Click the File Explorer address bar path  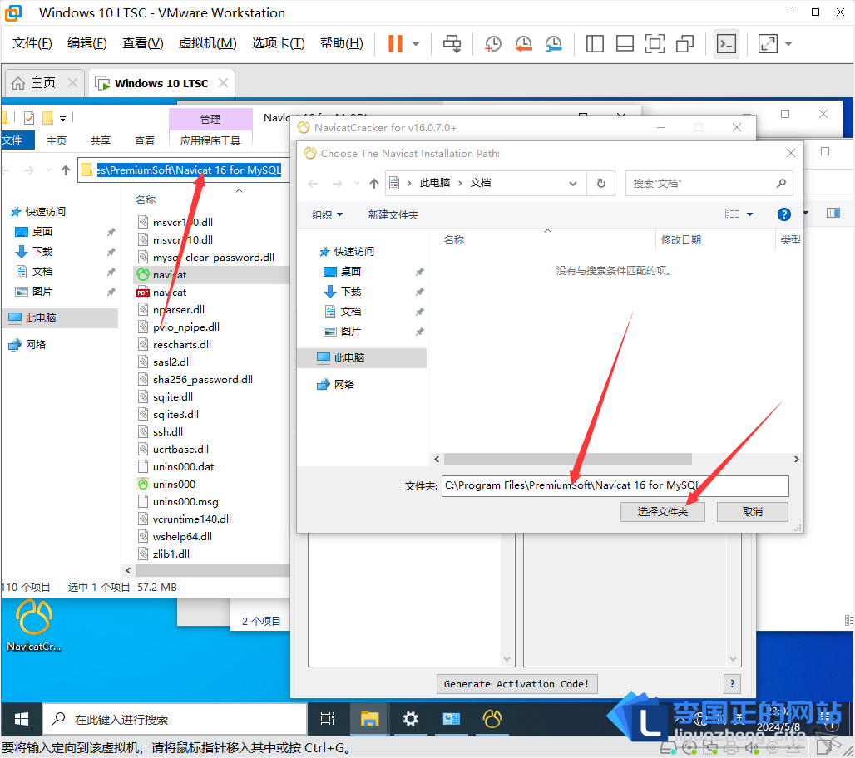[x=189, y=170]
